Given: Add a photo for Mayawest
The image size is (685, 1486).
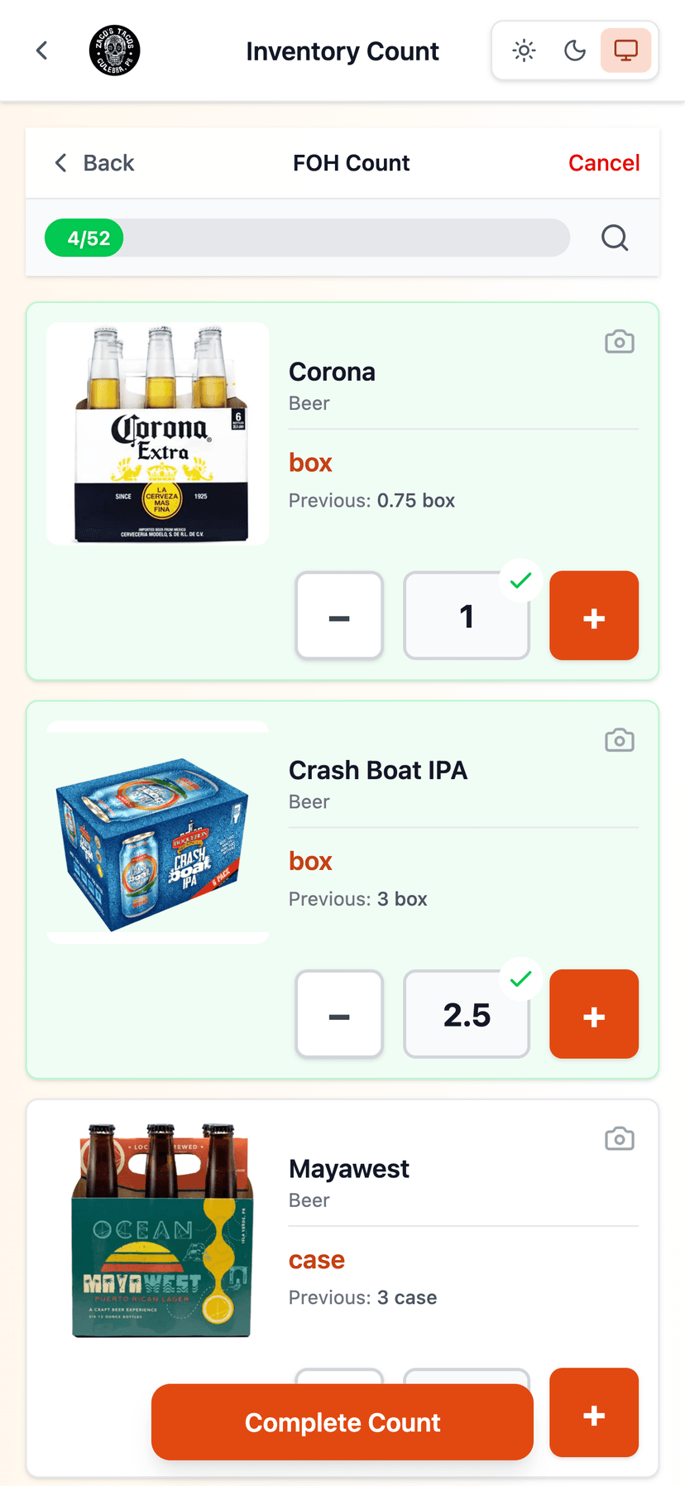Looking at the screenshot, I should point(619,1139).
